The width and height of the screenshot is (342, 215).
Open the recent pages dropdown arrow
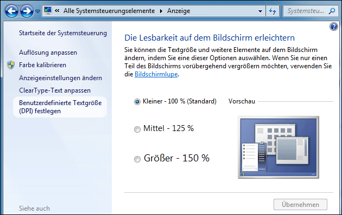coord(38,11)
